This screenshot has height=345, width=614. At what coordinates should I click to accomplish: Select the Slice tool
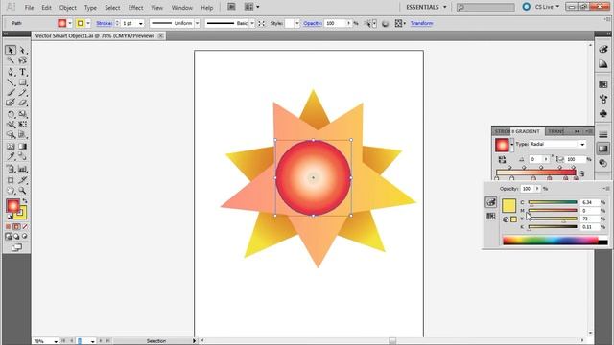[x=22, y=180]
